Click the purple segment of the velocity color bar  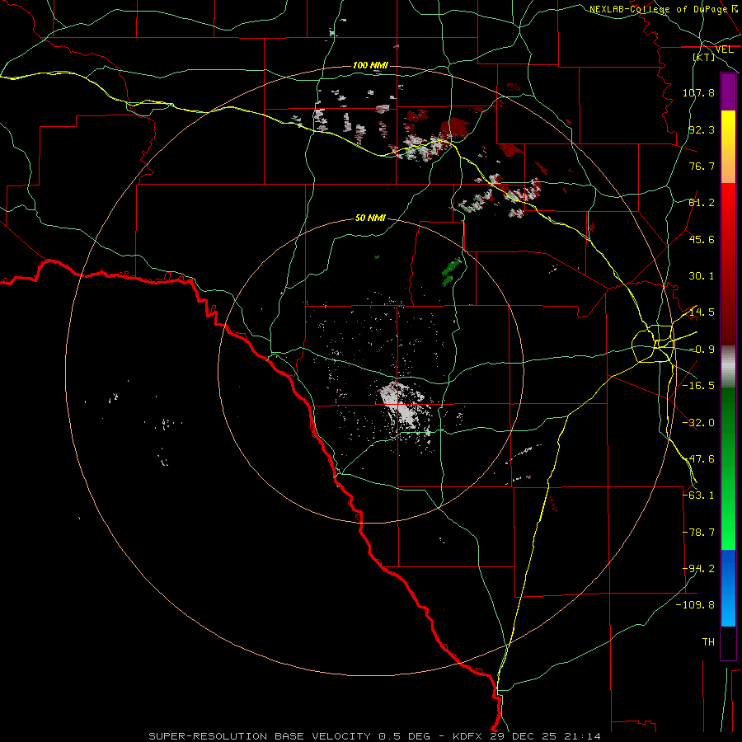click(x=728, y=92)
